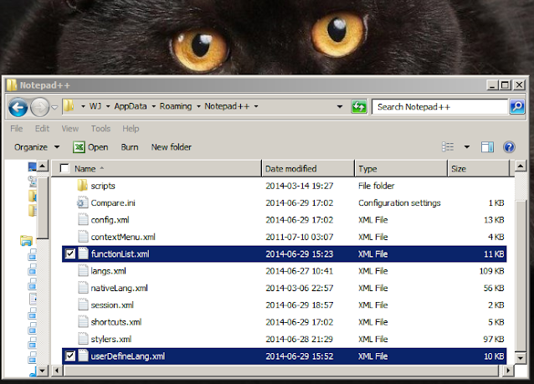The image size is (534, 384).
Task: Click the navigation pane scroll-down arrow
Action: click(x=42, y=371)
